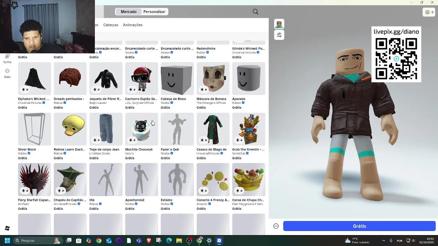438x246 pixels.
Task: Select the Chapéu do Capitão hat thumbnail
Action: coord(70,180)
